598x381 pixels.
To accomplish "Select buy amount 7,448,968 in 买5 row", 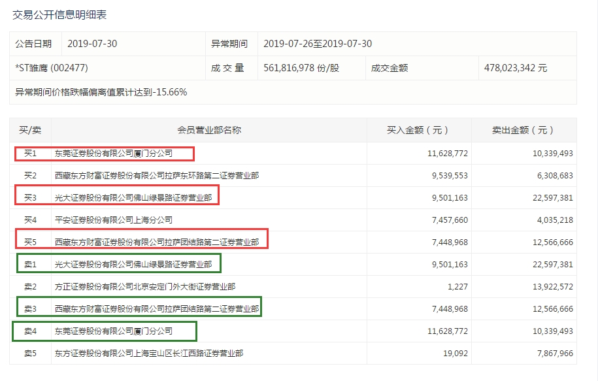I will [450, 242].
